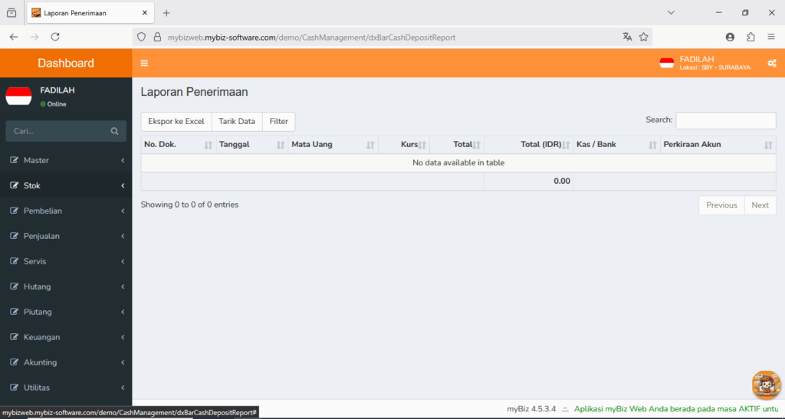Screen dimensions: 785x419
Task: Click Previous pagination button
Action: [721, 205]
